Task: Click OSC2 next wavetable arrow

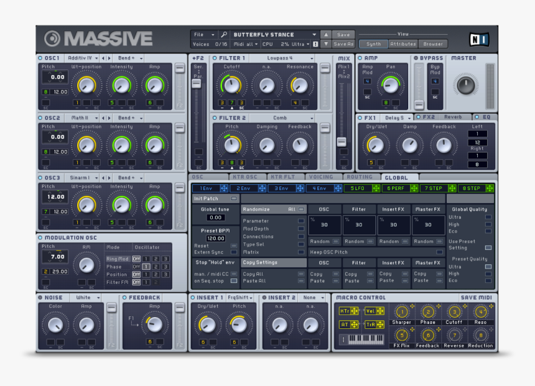Action: tap(109, 118)
